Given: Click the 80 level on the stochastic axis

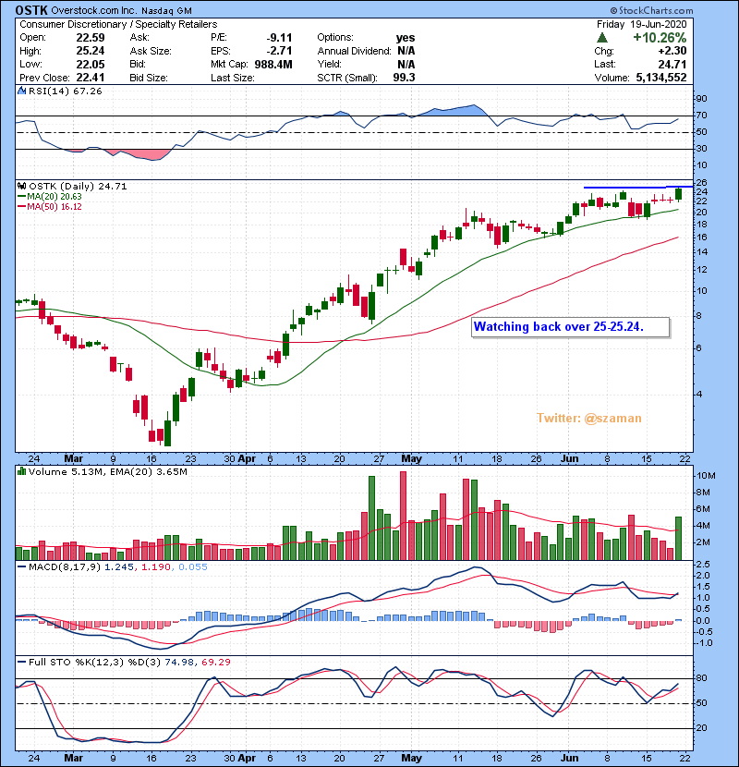Looking at the screenshot, I should (x=701, y=678).
